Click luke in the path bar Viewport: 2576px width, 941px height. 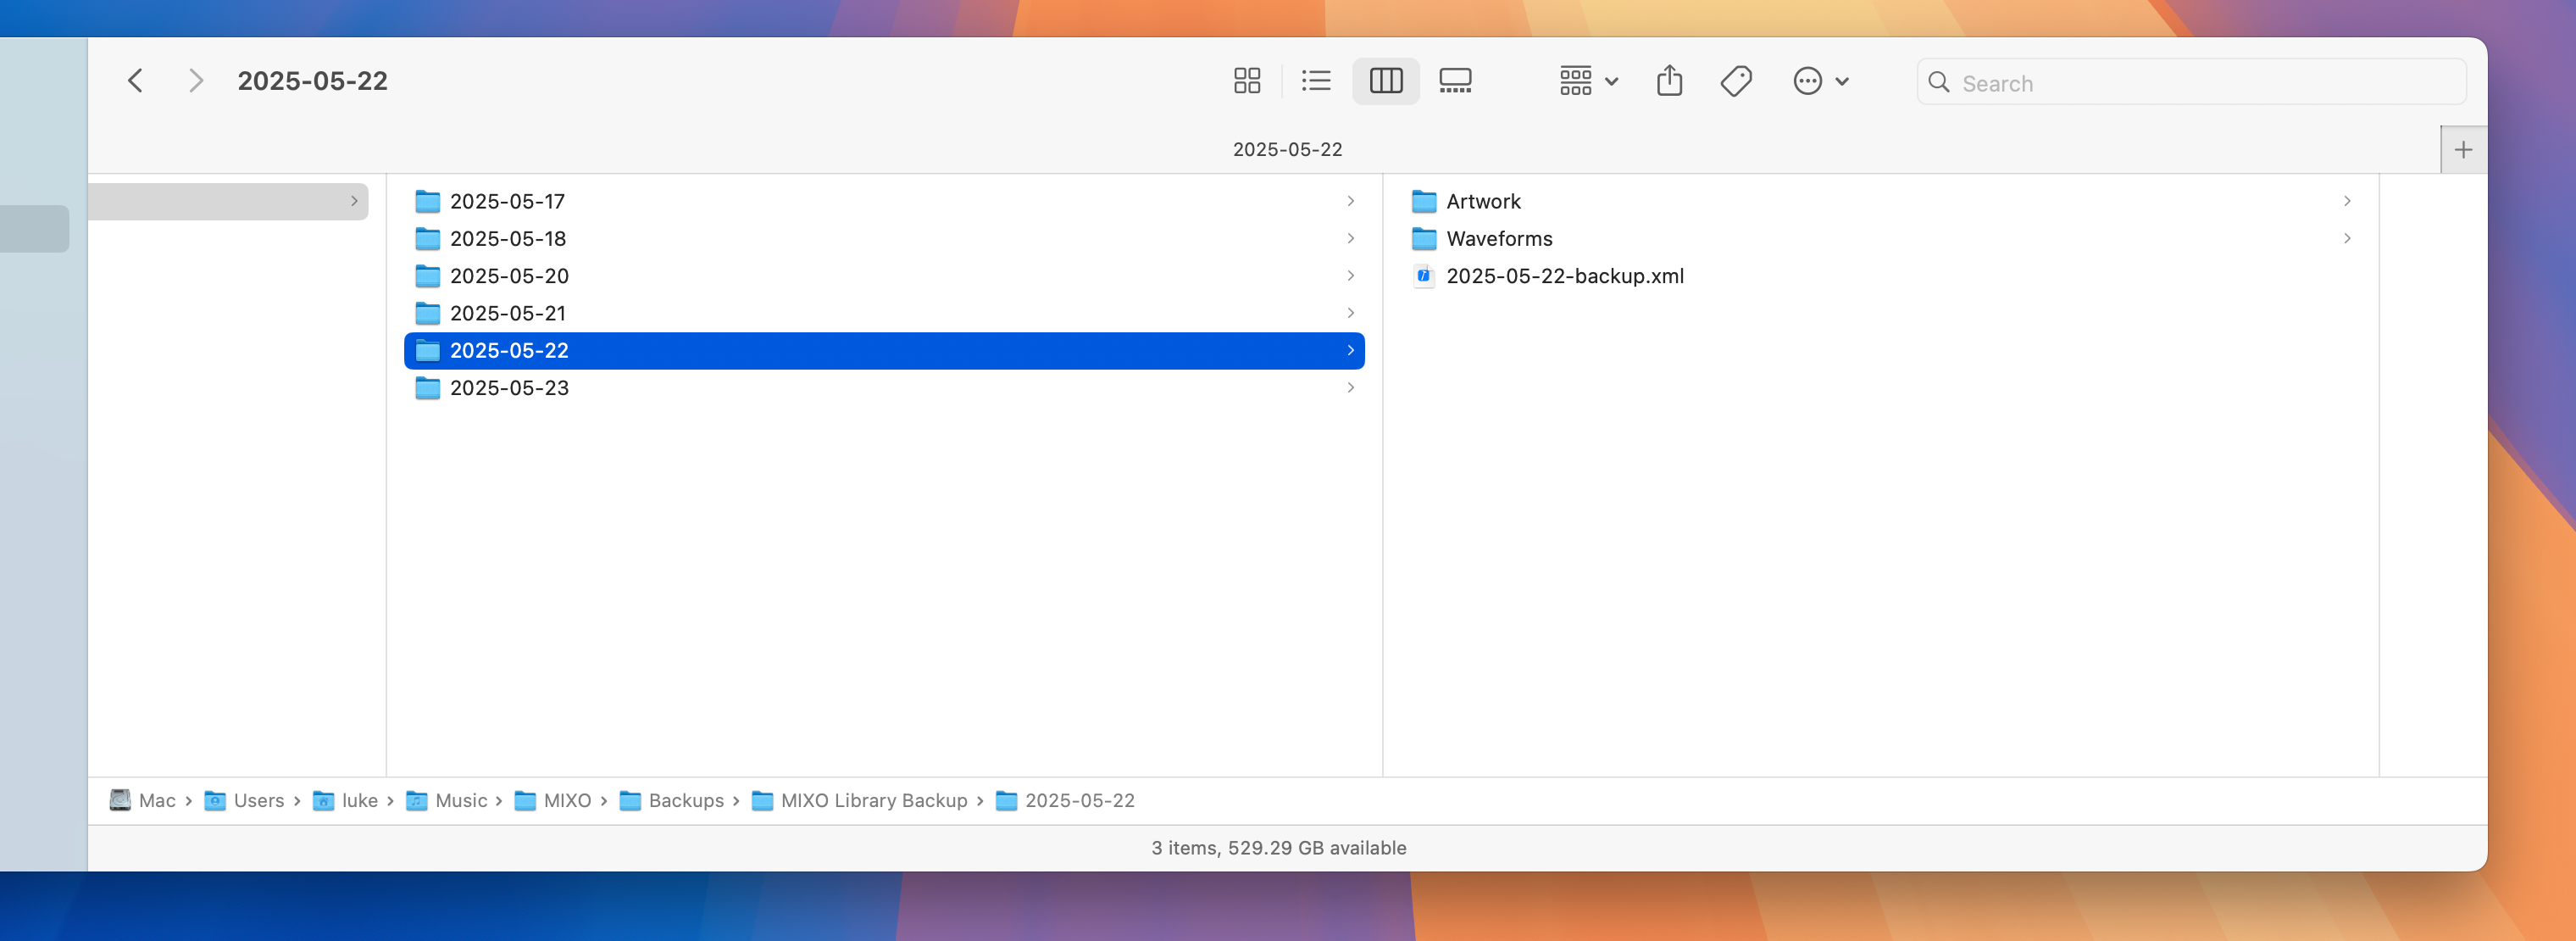[360, 801]
